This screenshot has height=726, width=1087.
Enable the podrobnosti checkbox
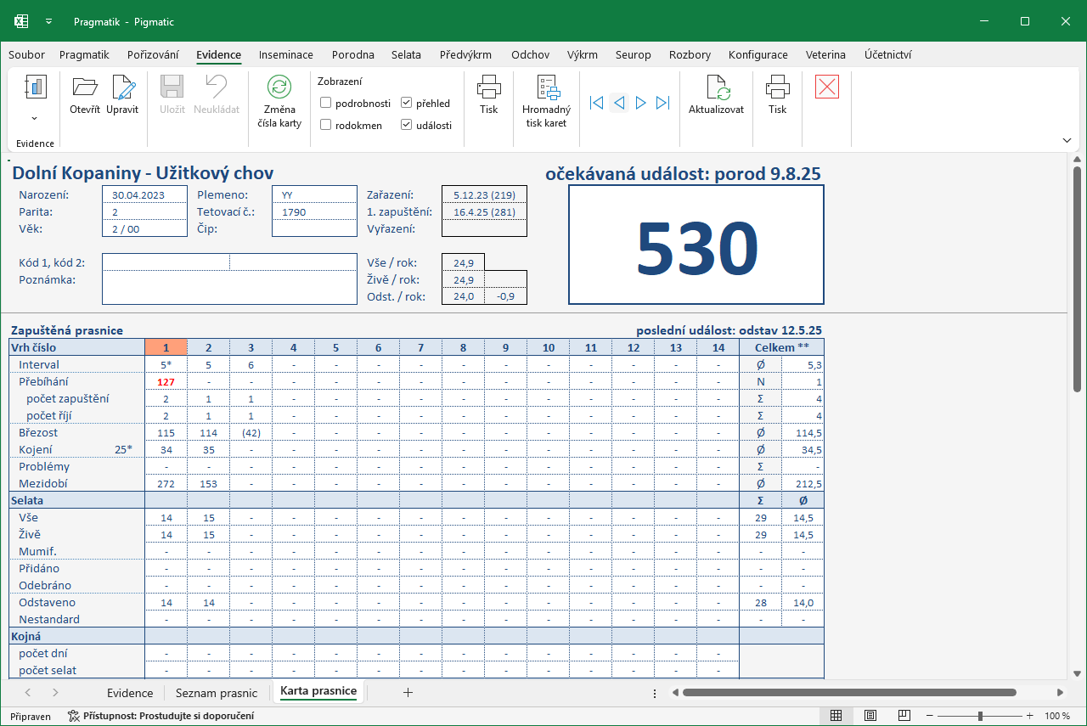[x=326, y=103]
